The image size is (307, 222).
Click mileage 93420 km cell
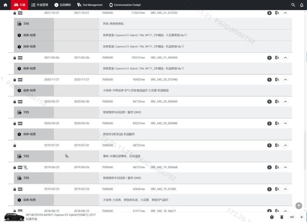[x=139, y=80]
